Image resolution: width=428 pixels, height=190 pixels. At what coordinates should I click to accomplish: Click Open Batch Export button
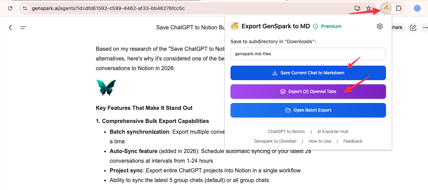click(308, 110)
